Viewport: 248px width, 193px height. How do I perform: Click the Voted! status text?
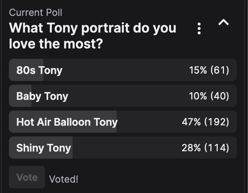64,179
